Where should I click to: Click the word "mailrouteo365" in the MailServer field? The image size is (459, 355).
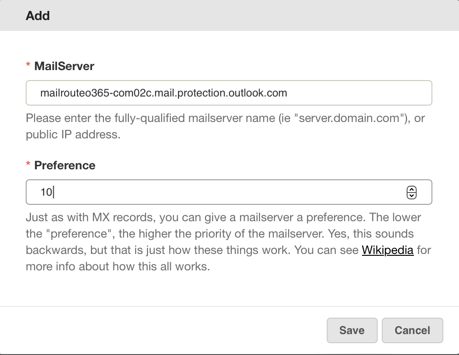click(x=75, y=93)
